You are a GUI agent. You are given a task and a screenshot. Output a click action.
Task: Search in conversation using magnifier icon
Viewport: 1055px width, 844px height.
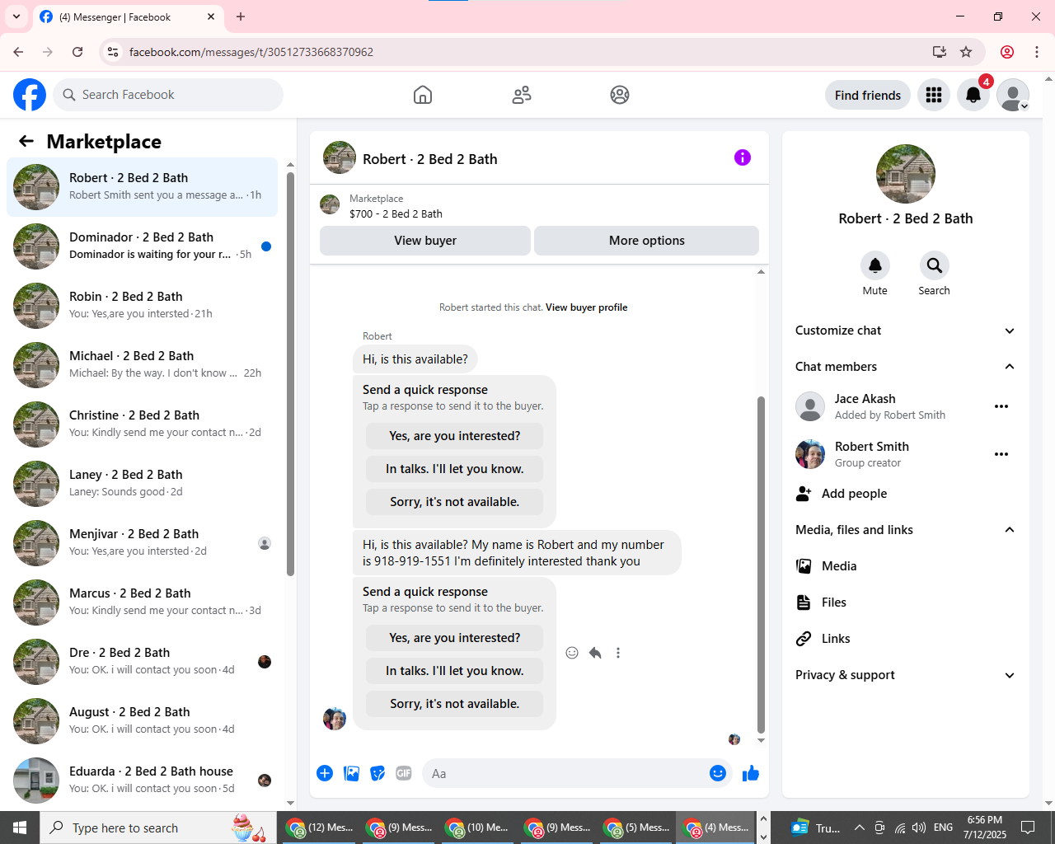[935, 265]
